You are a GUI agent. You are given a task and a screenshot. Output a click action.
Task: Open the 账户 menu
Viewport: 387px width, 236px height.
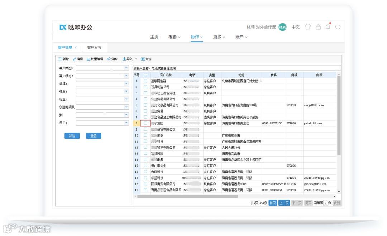(242, 37)
